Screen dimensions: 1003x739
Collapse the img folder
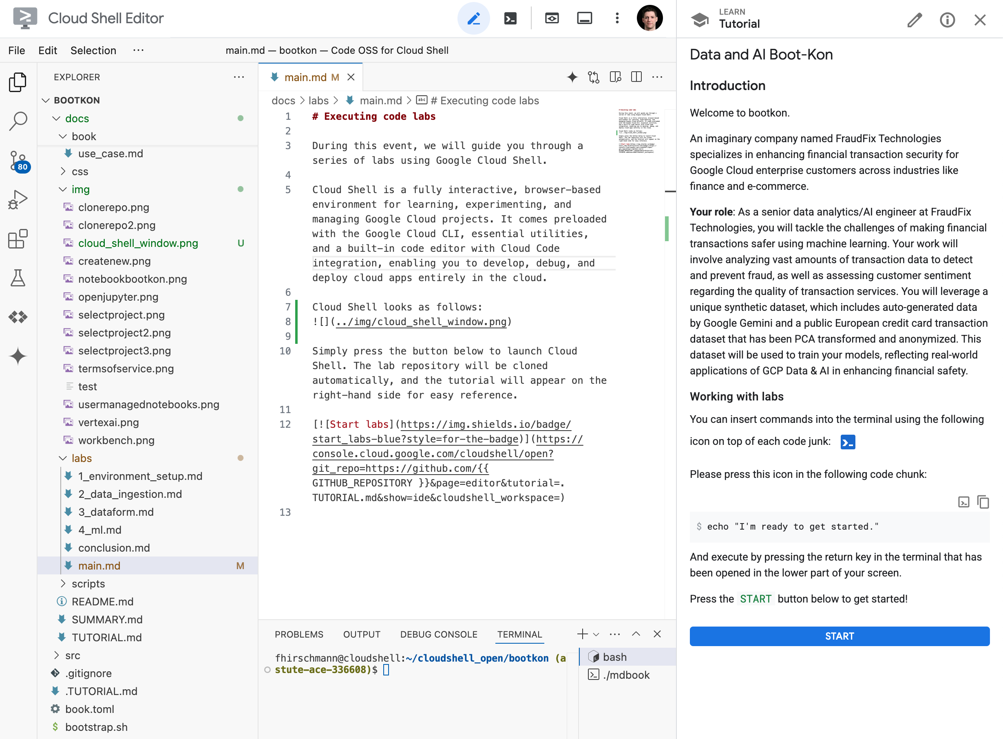(x=147, y=189)
